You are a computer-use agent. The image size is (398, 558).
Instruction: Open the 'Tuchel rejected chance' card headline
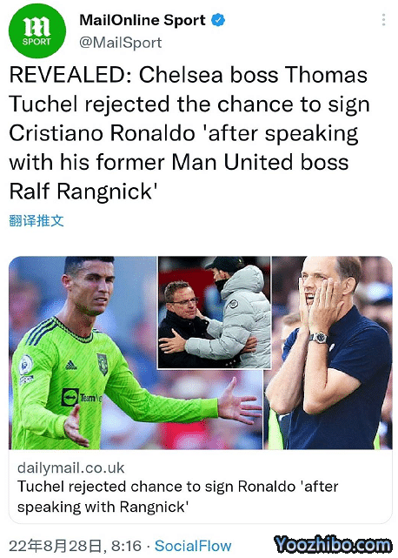point(177,496)
